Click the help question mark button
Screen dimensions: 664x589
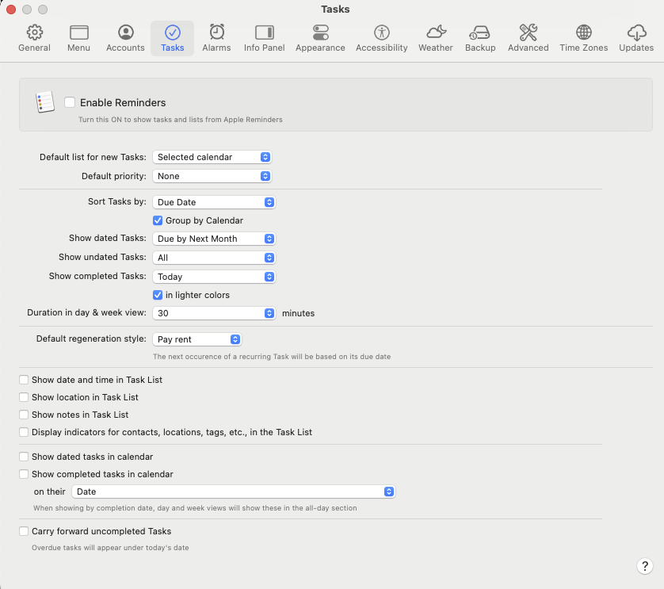645,566
